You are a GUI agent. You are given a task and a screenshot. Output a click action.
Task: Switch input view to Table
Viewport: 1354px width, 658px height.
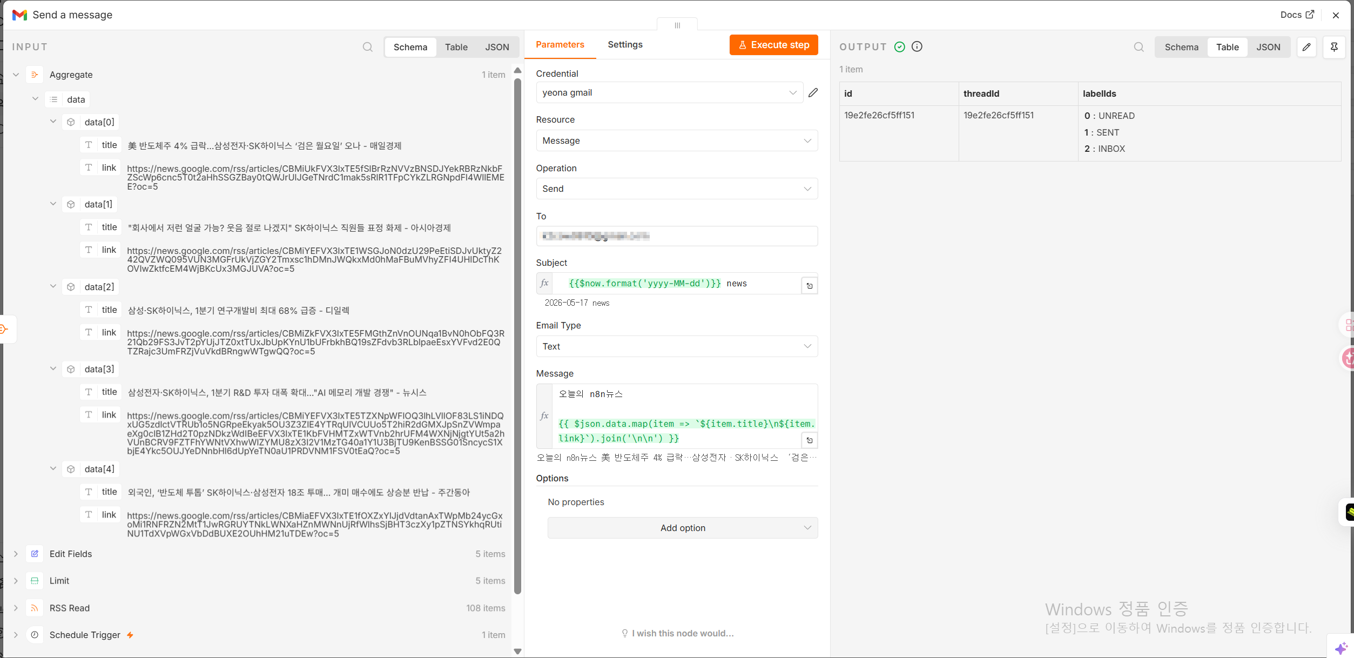[456, 47]
